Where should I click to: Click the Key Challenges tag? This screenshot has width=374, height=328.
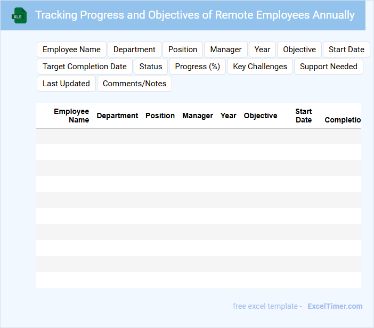(x=260, y=67)
